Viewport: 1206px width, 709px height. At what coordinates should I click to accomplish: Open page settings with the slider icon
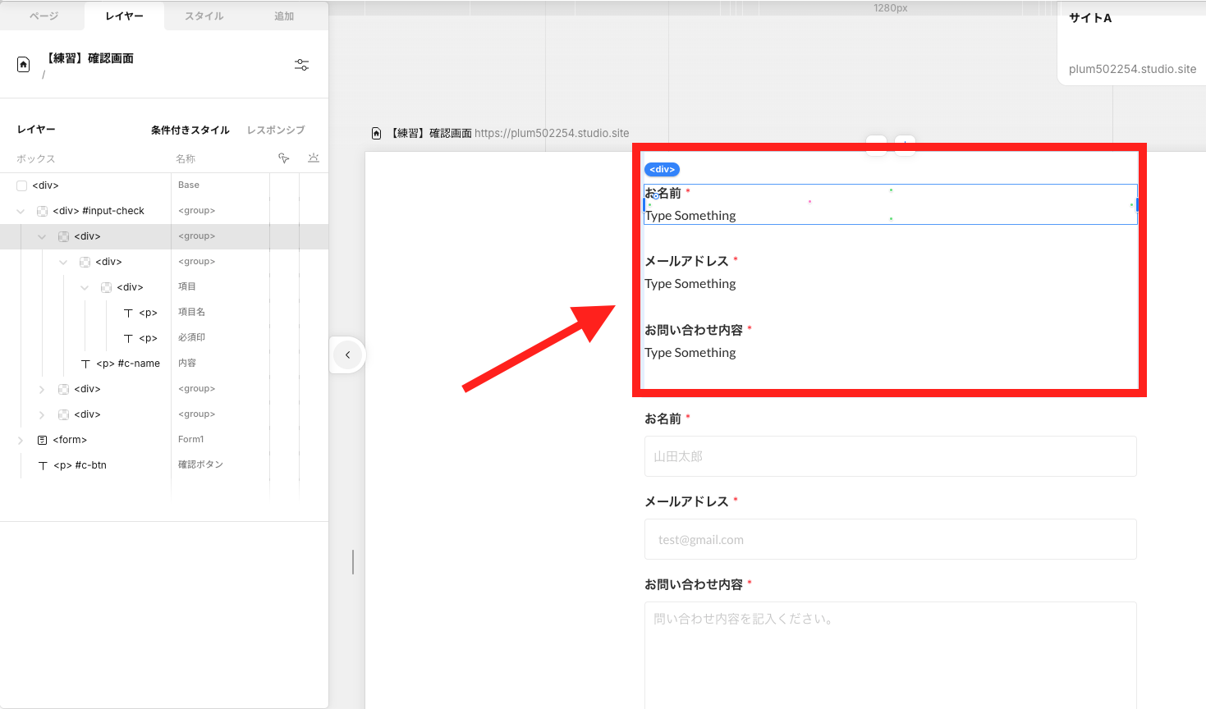coord(301,64)
